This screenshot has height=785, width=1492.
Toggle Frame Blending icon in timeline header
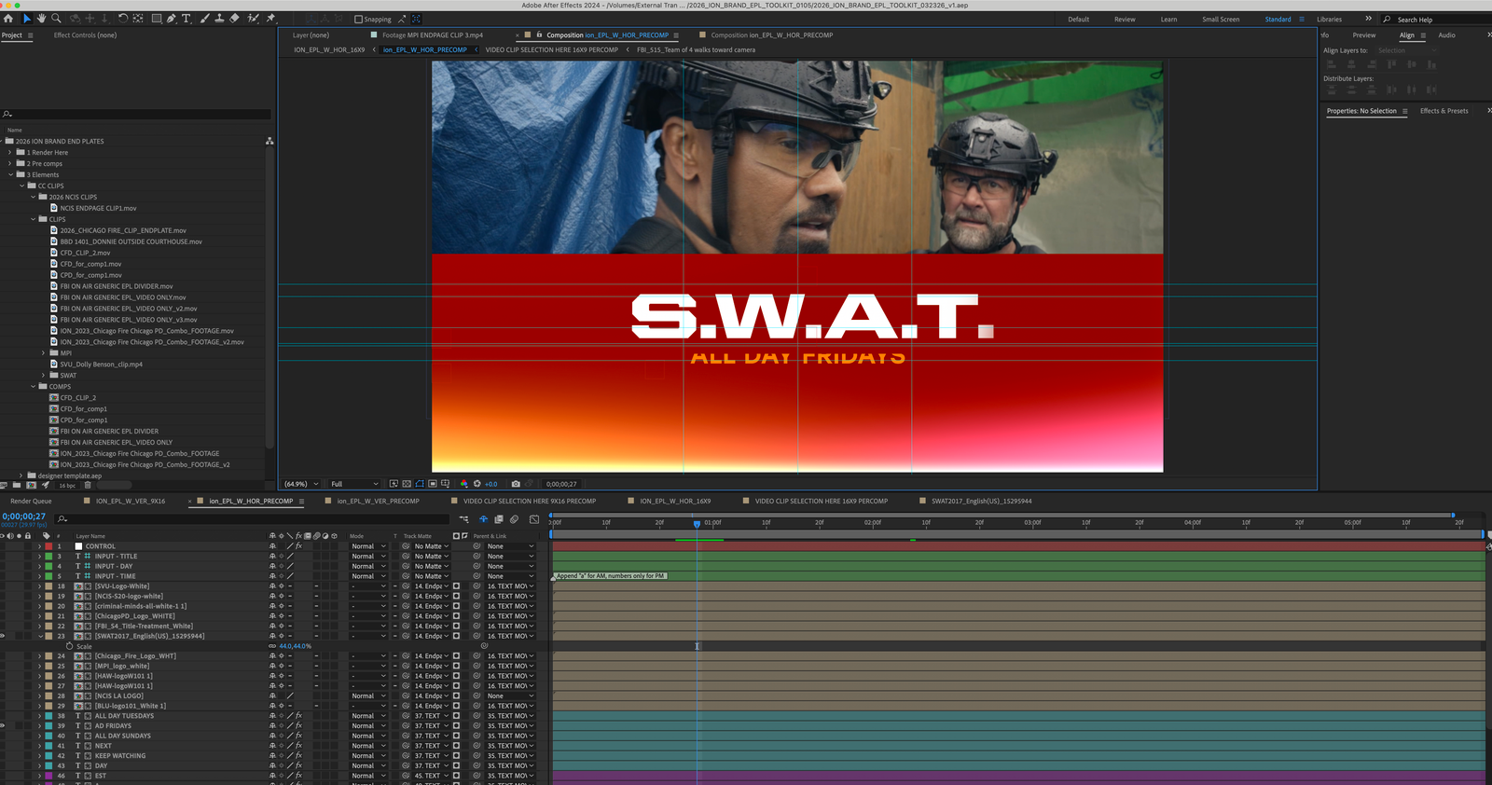[499, 519]
